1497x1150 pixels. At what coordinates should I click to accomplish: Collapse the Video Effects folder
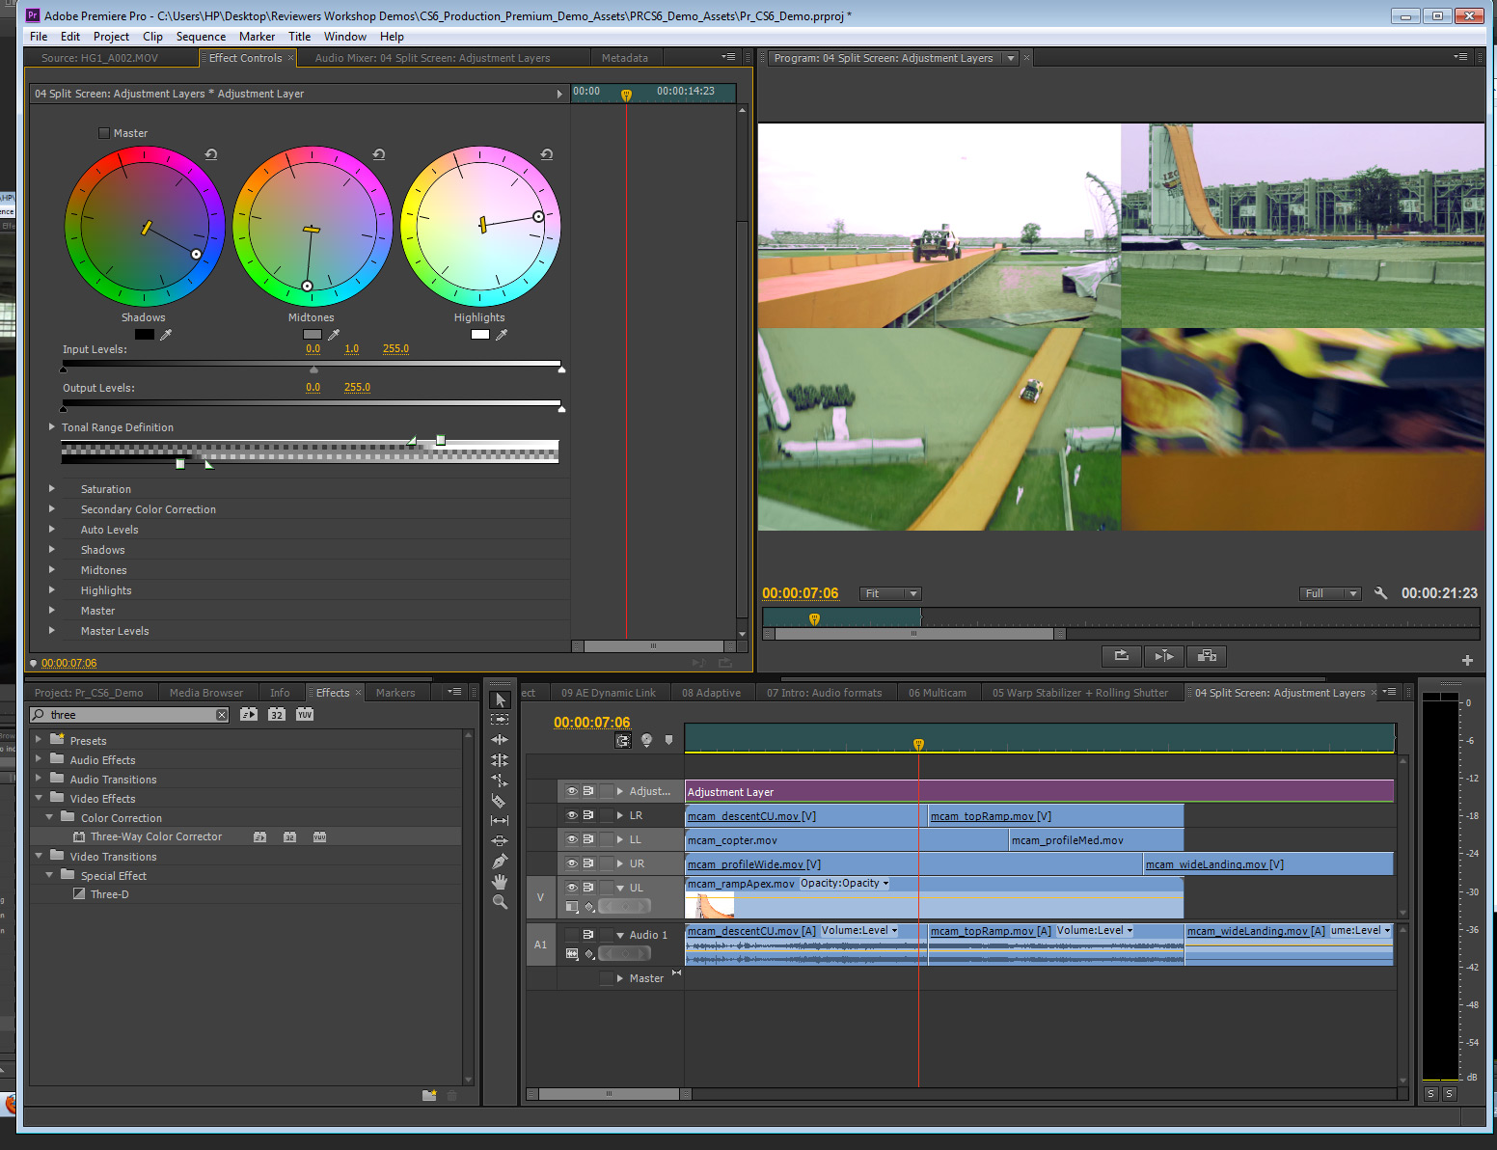click(39, 798)
